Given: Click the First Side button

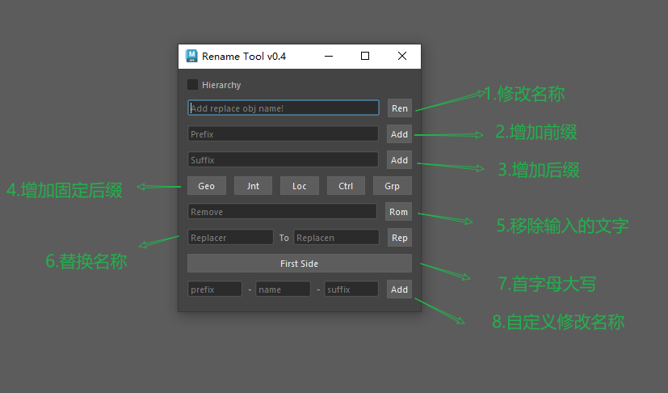Looking at the screenshot, I should (300, 264).
